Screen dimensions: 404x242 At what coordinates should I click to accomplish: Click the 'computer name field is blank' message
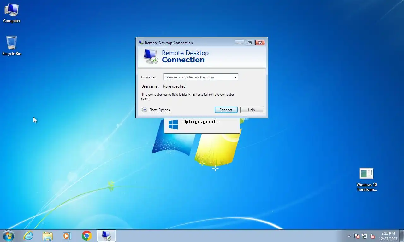(188, 96)
